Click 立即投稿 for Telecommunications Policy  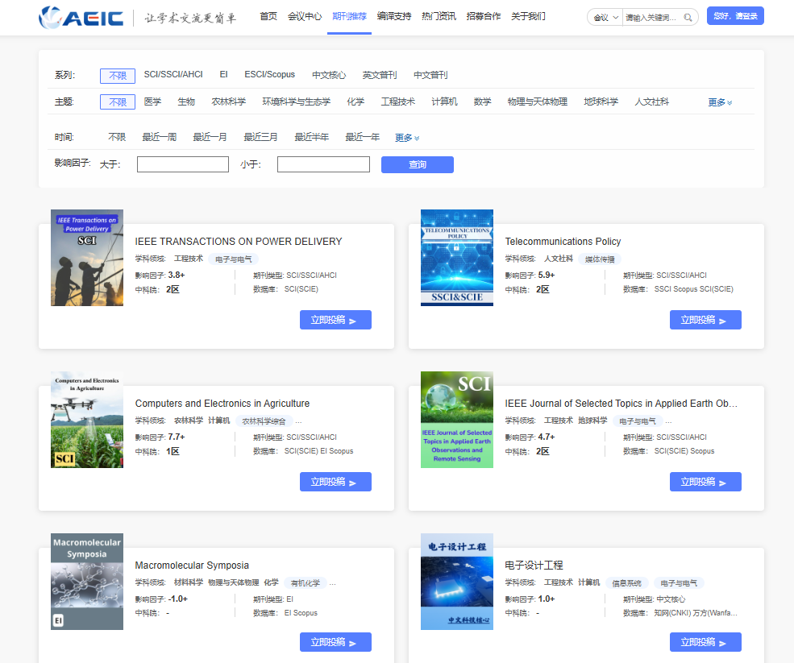[x=705, y=320]
